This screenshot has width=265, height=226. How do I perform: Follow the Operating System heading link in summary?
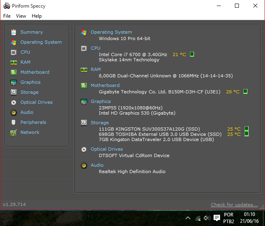pos(111,32)
